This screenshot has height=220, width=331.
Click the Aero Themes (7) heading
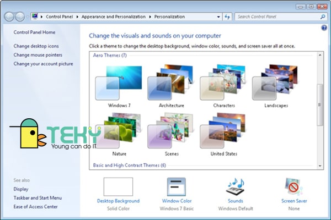[110, 56]
